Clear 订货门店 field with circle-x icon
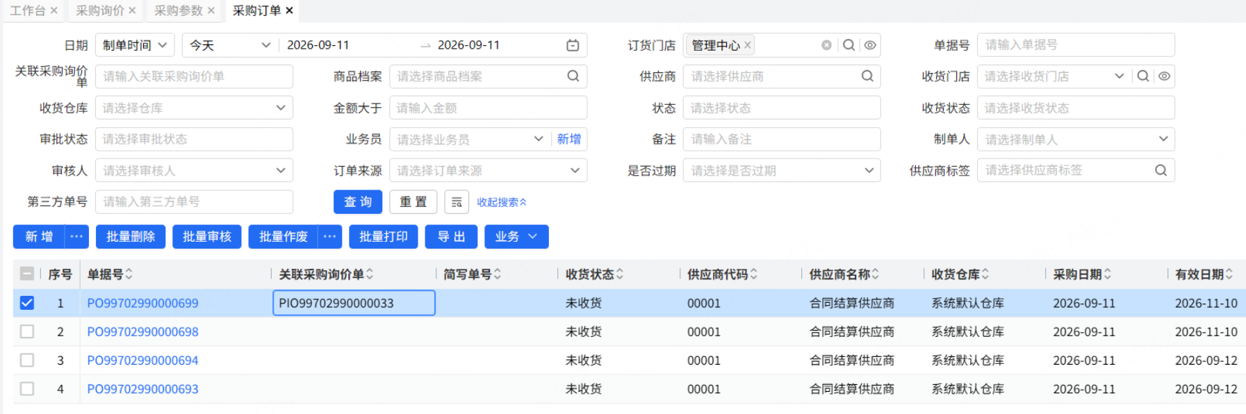Image resolution: width=1246 pixels, height=414 pixels. (x=826, y=45)
